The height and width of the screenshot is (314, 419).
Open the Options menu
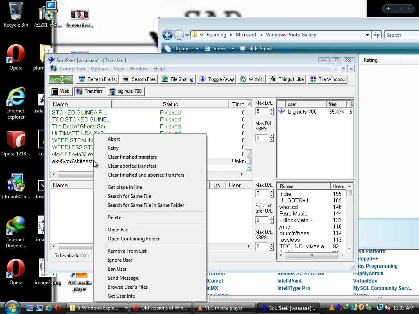99,69
